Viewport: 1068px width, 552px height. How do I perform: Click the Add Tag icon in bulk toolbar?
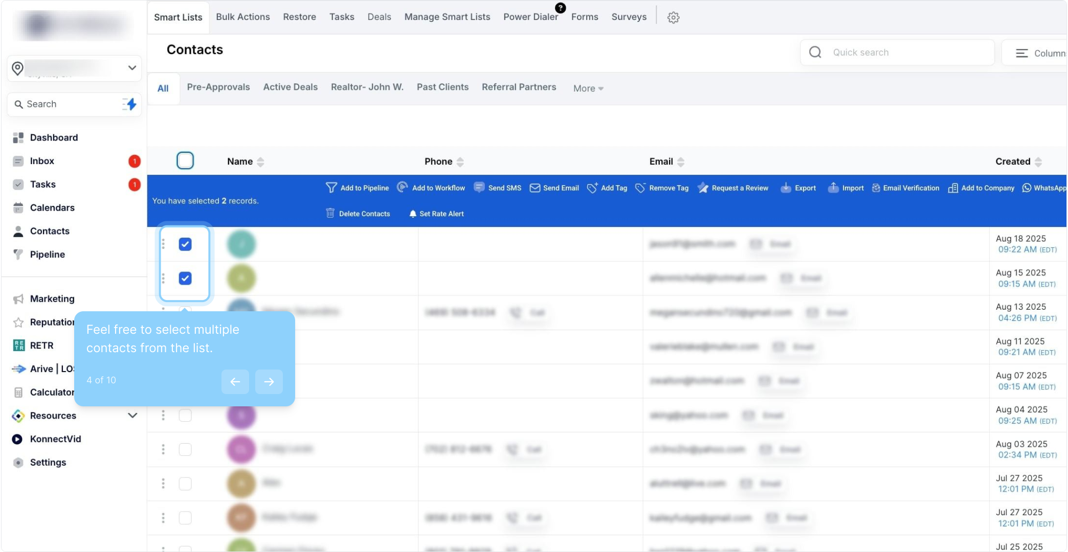click(x=592, y=188)
